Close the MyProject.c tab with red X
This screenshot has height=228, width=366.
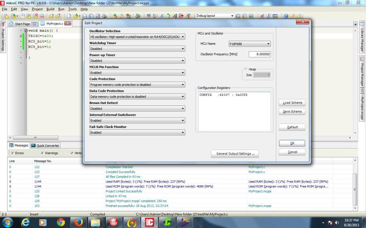pyautogui.click(x=68, y=23)
